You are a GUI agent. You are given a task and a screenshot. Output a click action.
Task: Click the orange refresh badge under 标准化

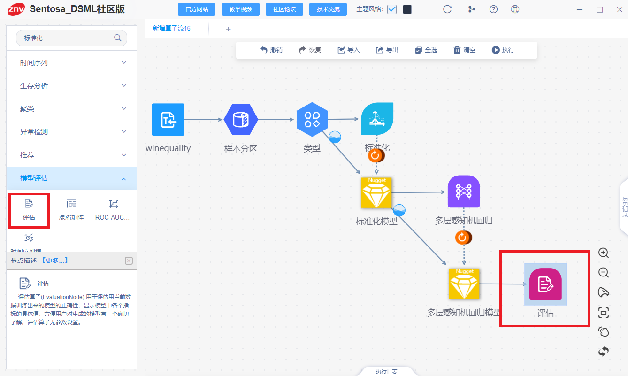tap(376, 155)
